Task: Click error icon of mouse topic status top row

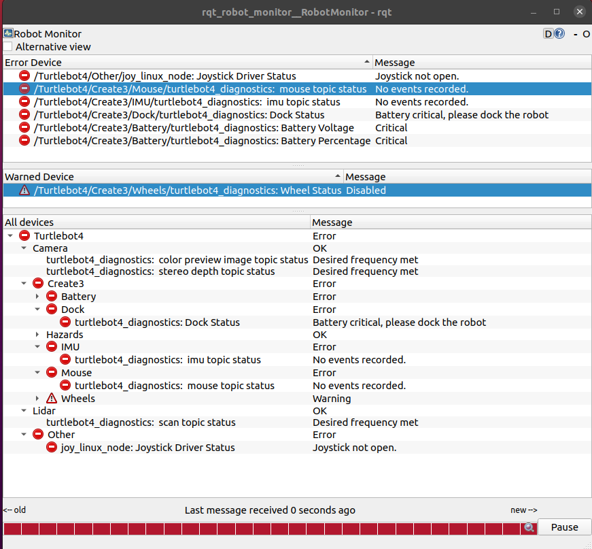Action: click(24, 88)
